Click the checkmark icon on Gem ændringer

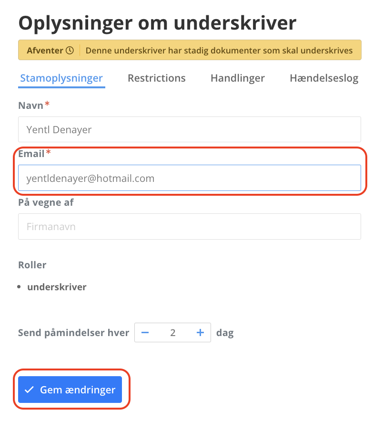29,390
